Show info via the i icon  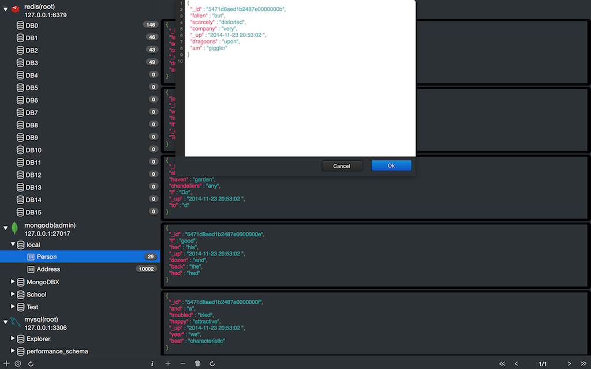point(152,364)
